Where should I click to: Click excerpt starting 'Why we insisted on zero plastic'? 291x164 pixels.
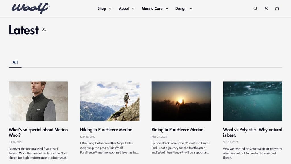point(253,153)
